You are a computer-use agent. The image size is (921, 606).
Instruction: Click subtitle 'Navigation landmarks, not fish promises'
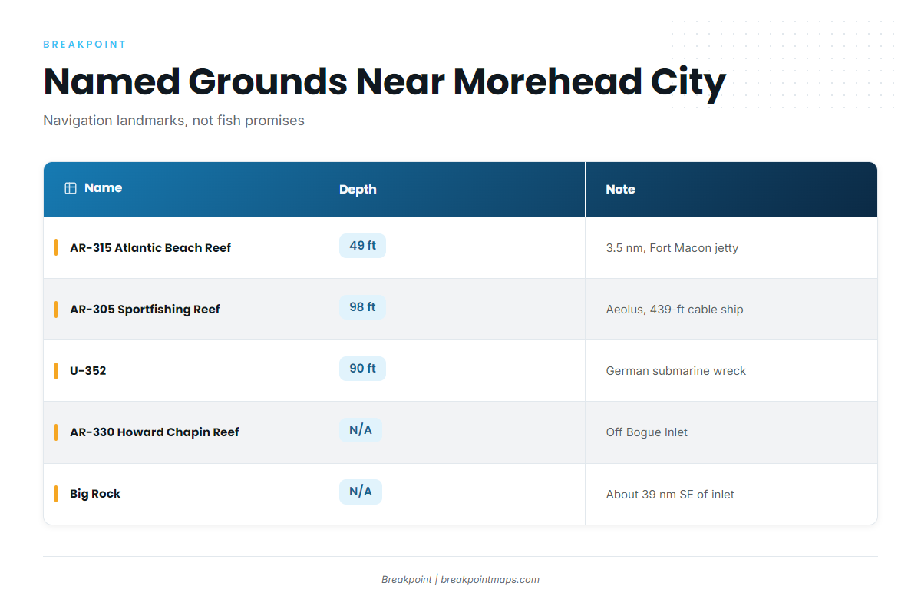click(173, 121)
